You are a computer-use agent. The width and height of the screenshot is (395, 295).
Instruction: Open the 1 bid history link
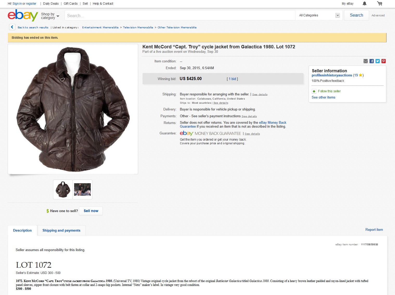click(232, 79)
